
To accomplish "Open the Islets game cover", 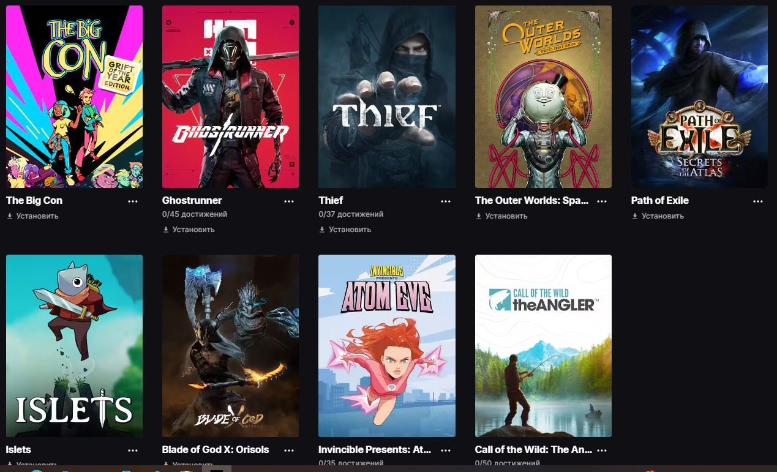I will coord(74,346).
